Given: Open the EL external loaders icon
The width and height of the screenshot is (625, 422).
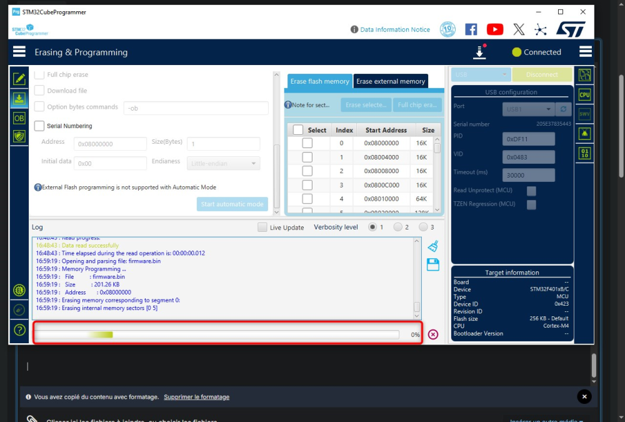Looking at the screenshot, I should (19, 290).
